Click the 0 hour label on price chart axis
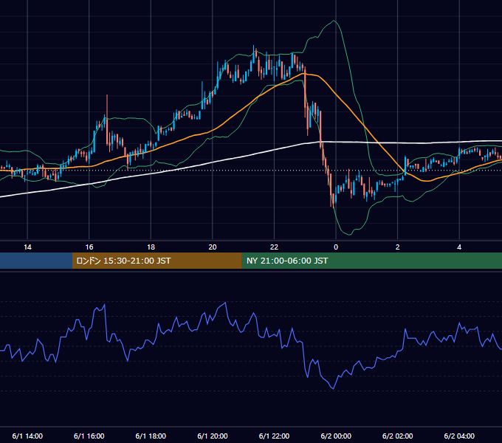The image size is (502, 443). pos(336,247)
